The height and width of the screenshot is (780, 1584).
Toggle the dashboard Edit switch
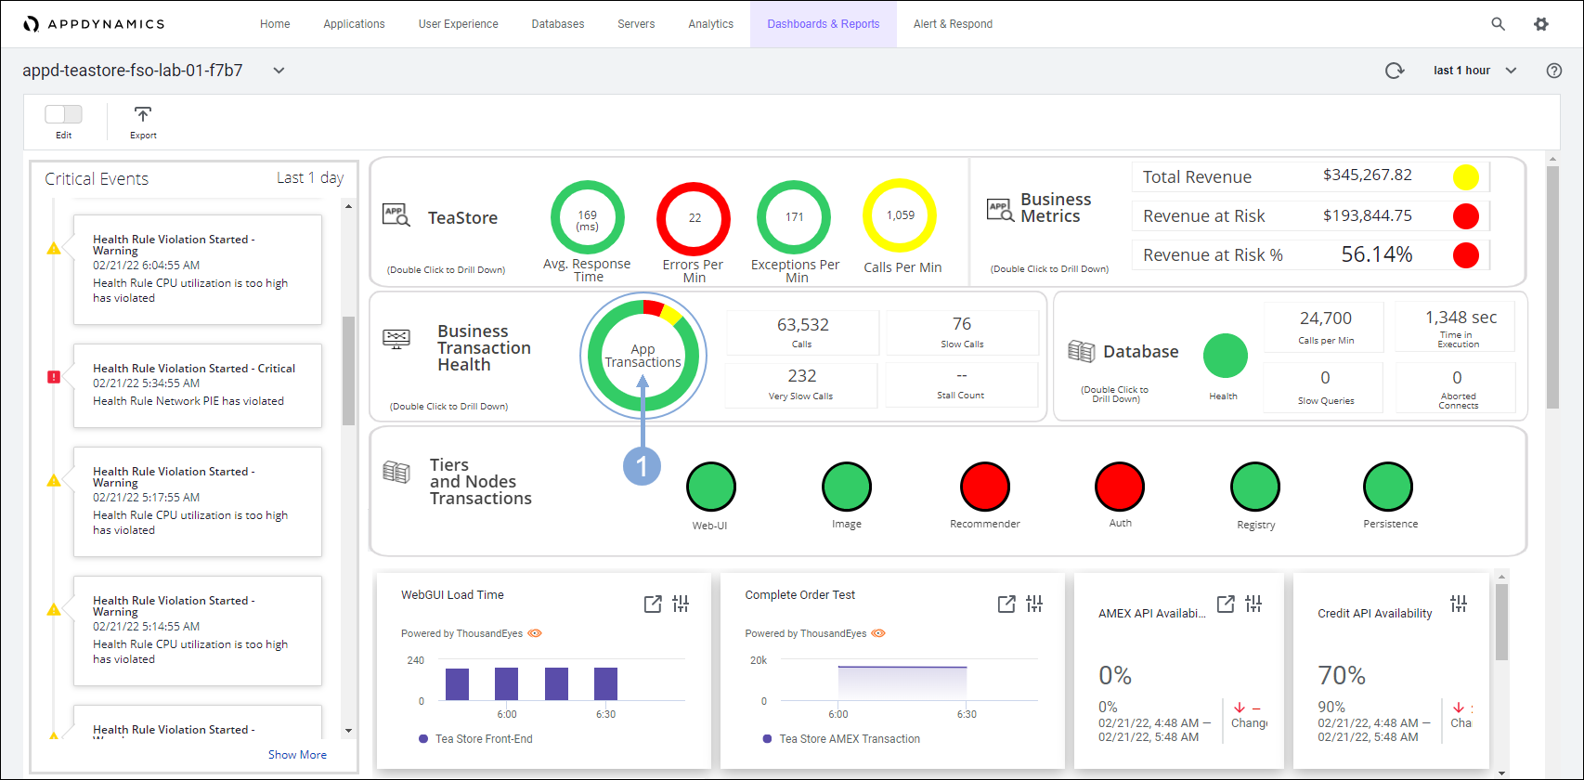click(63, 114)
